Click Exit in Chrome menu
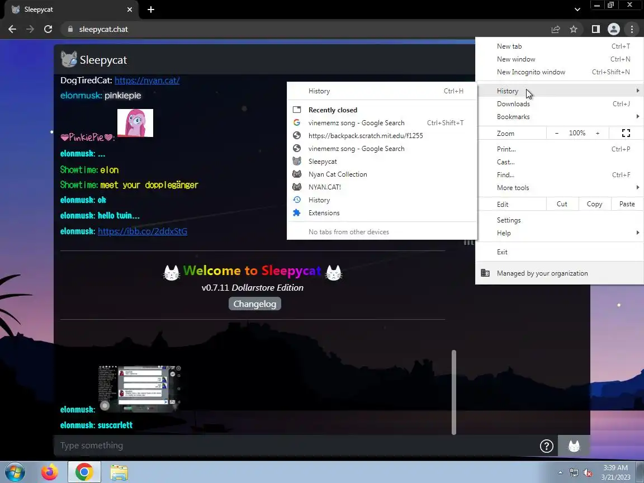The image size is (644, 483). click(560, 252)
